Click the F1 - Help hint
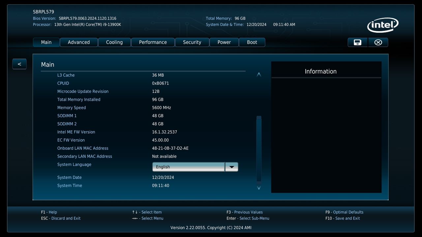 coord(49,212)
